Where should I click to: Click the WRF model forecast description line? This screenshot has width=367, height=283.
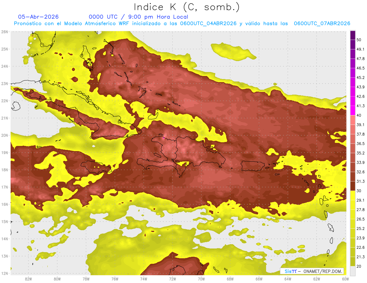182,24
